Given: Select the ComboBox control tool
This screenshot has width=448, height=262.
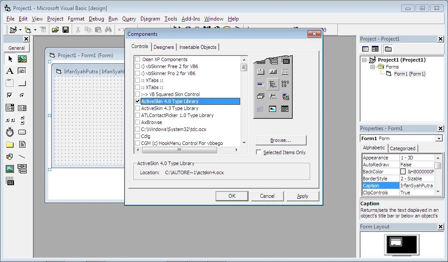Looking at the screenshot, I should (10, 108).
